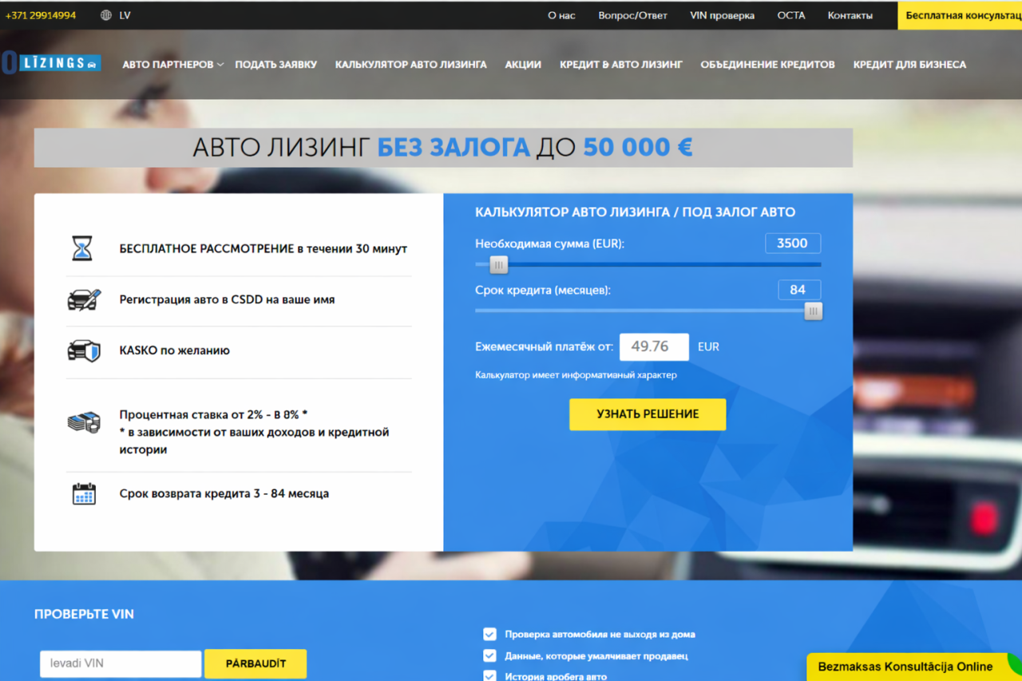
Task: Open КАЛЬКУЛЯТОР АВТО ЛИЗИНГА menu item
Action: [x=410, y=65]
